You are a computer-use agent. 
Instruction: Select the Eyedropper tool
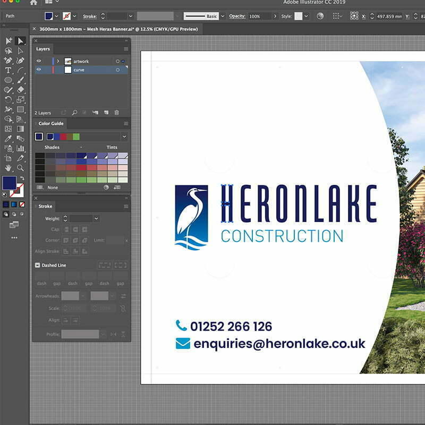[8, 139]
